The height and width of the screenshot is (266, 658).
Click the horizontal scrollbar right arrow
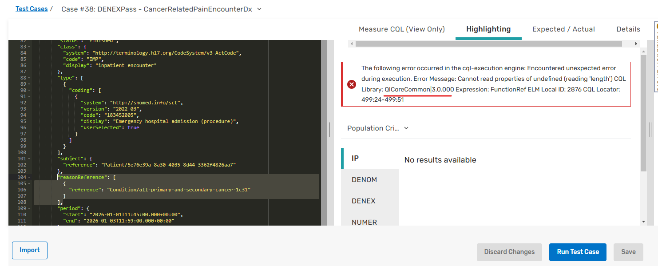click(636, 44)
